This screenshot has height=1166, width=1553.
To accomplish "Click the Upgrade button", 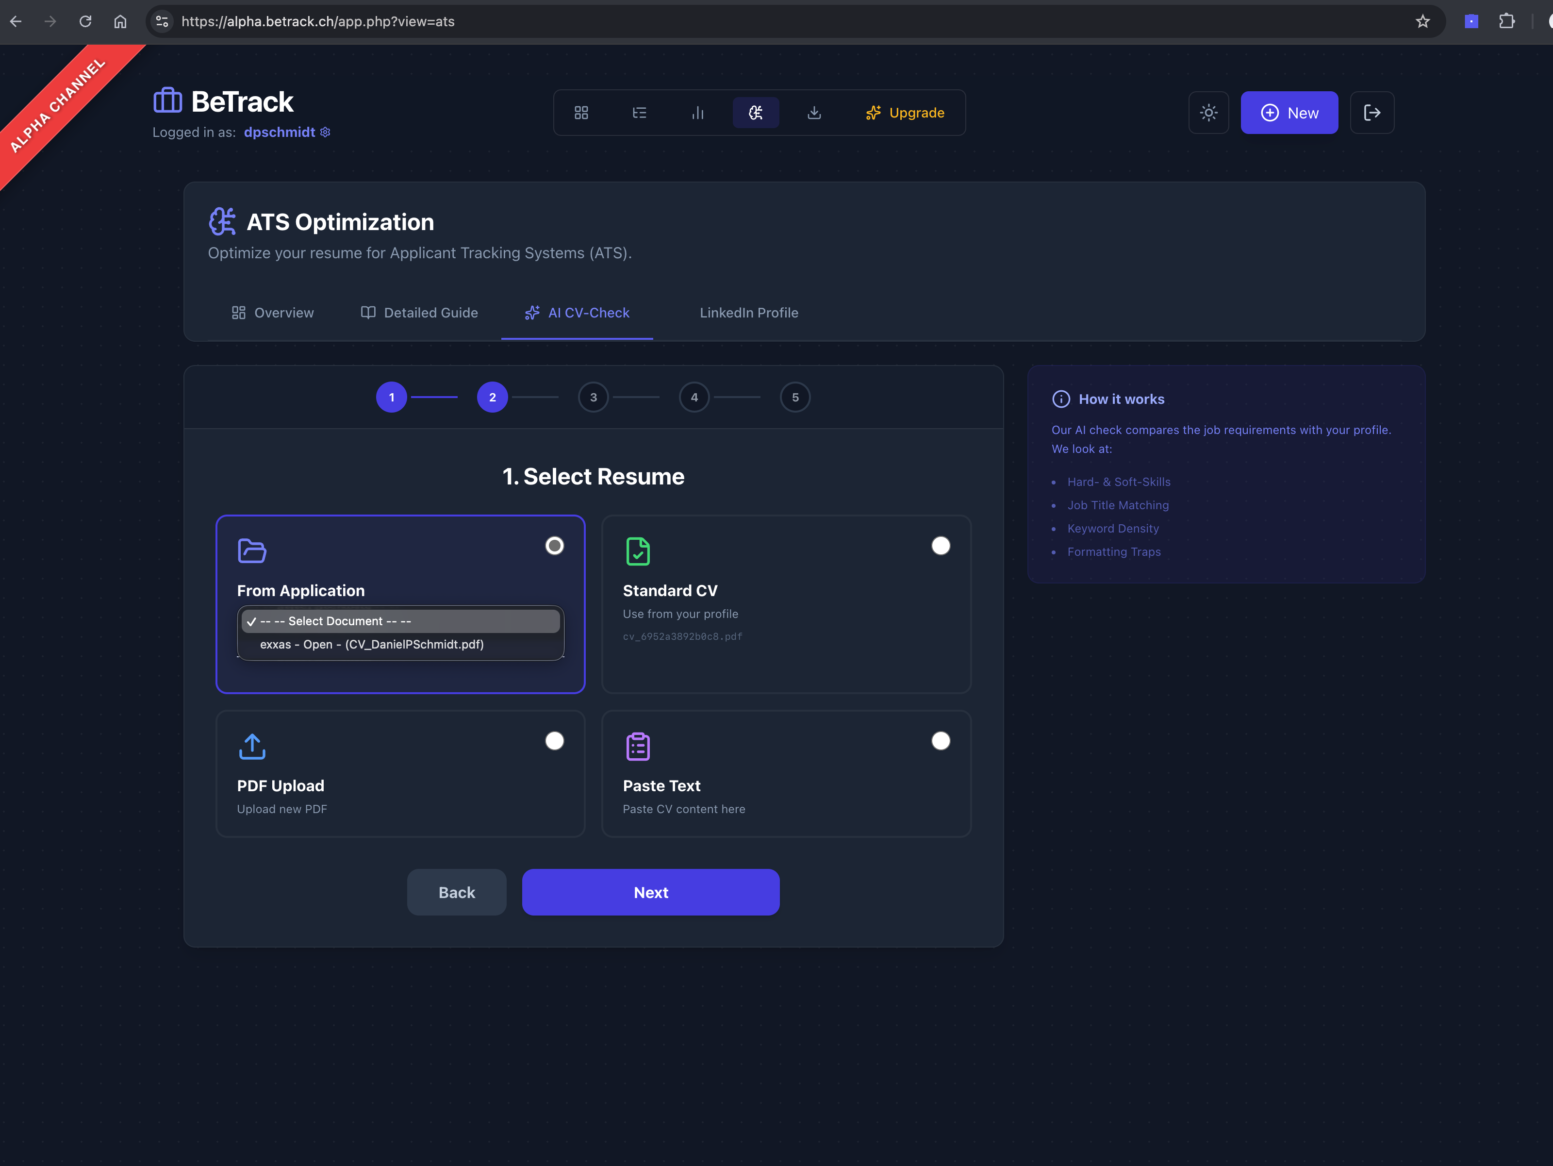I will (x=905, y=113).
